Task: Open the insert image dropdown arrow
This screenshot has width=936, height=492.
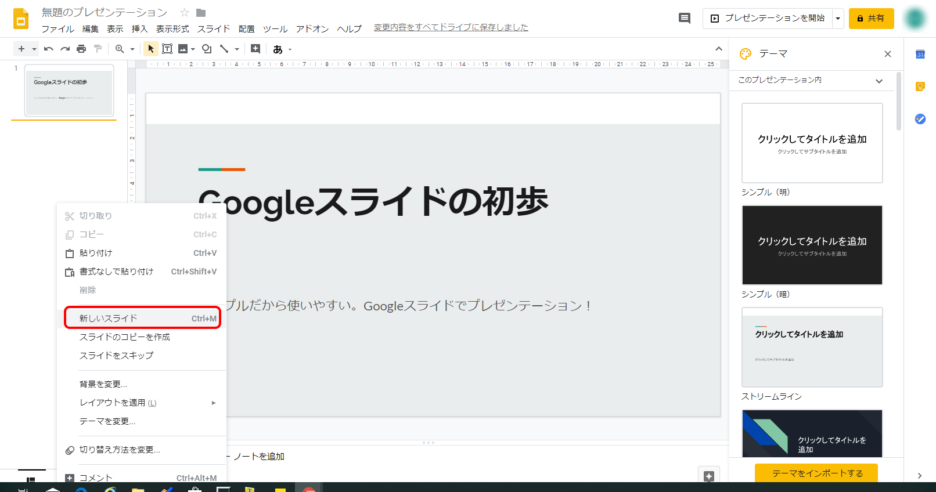Action: [193, 49]
